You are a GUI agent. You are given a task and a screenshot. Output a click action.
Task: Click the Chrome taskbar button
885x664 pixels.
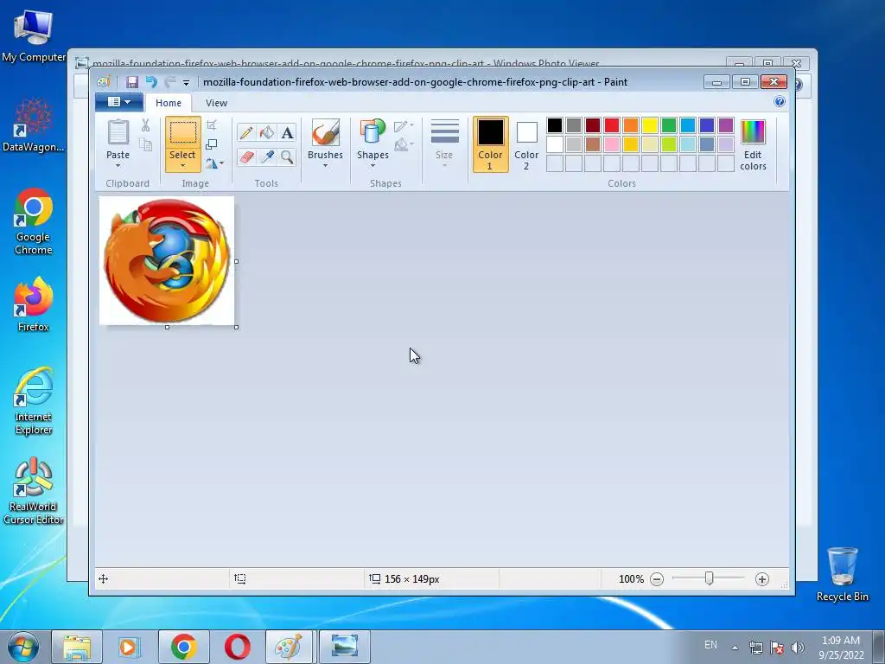(x=184, y=647)
